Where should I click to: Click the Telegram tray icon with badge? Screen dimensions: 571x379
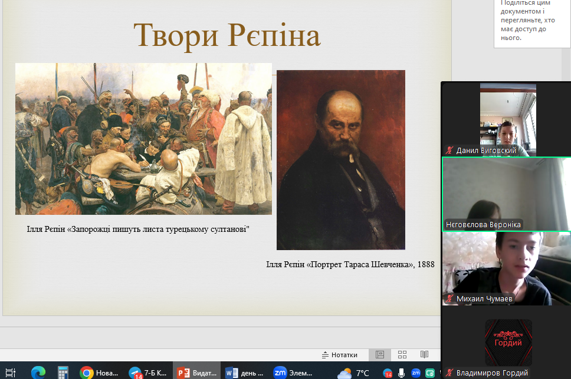tap(388, 373)
